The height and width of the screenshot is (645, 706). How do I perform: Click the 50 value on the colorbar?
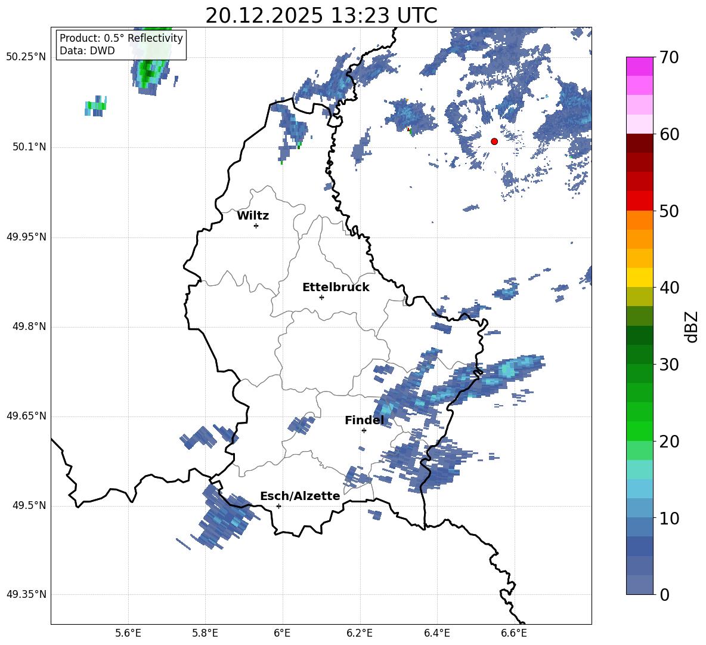click(670, 211)
